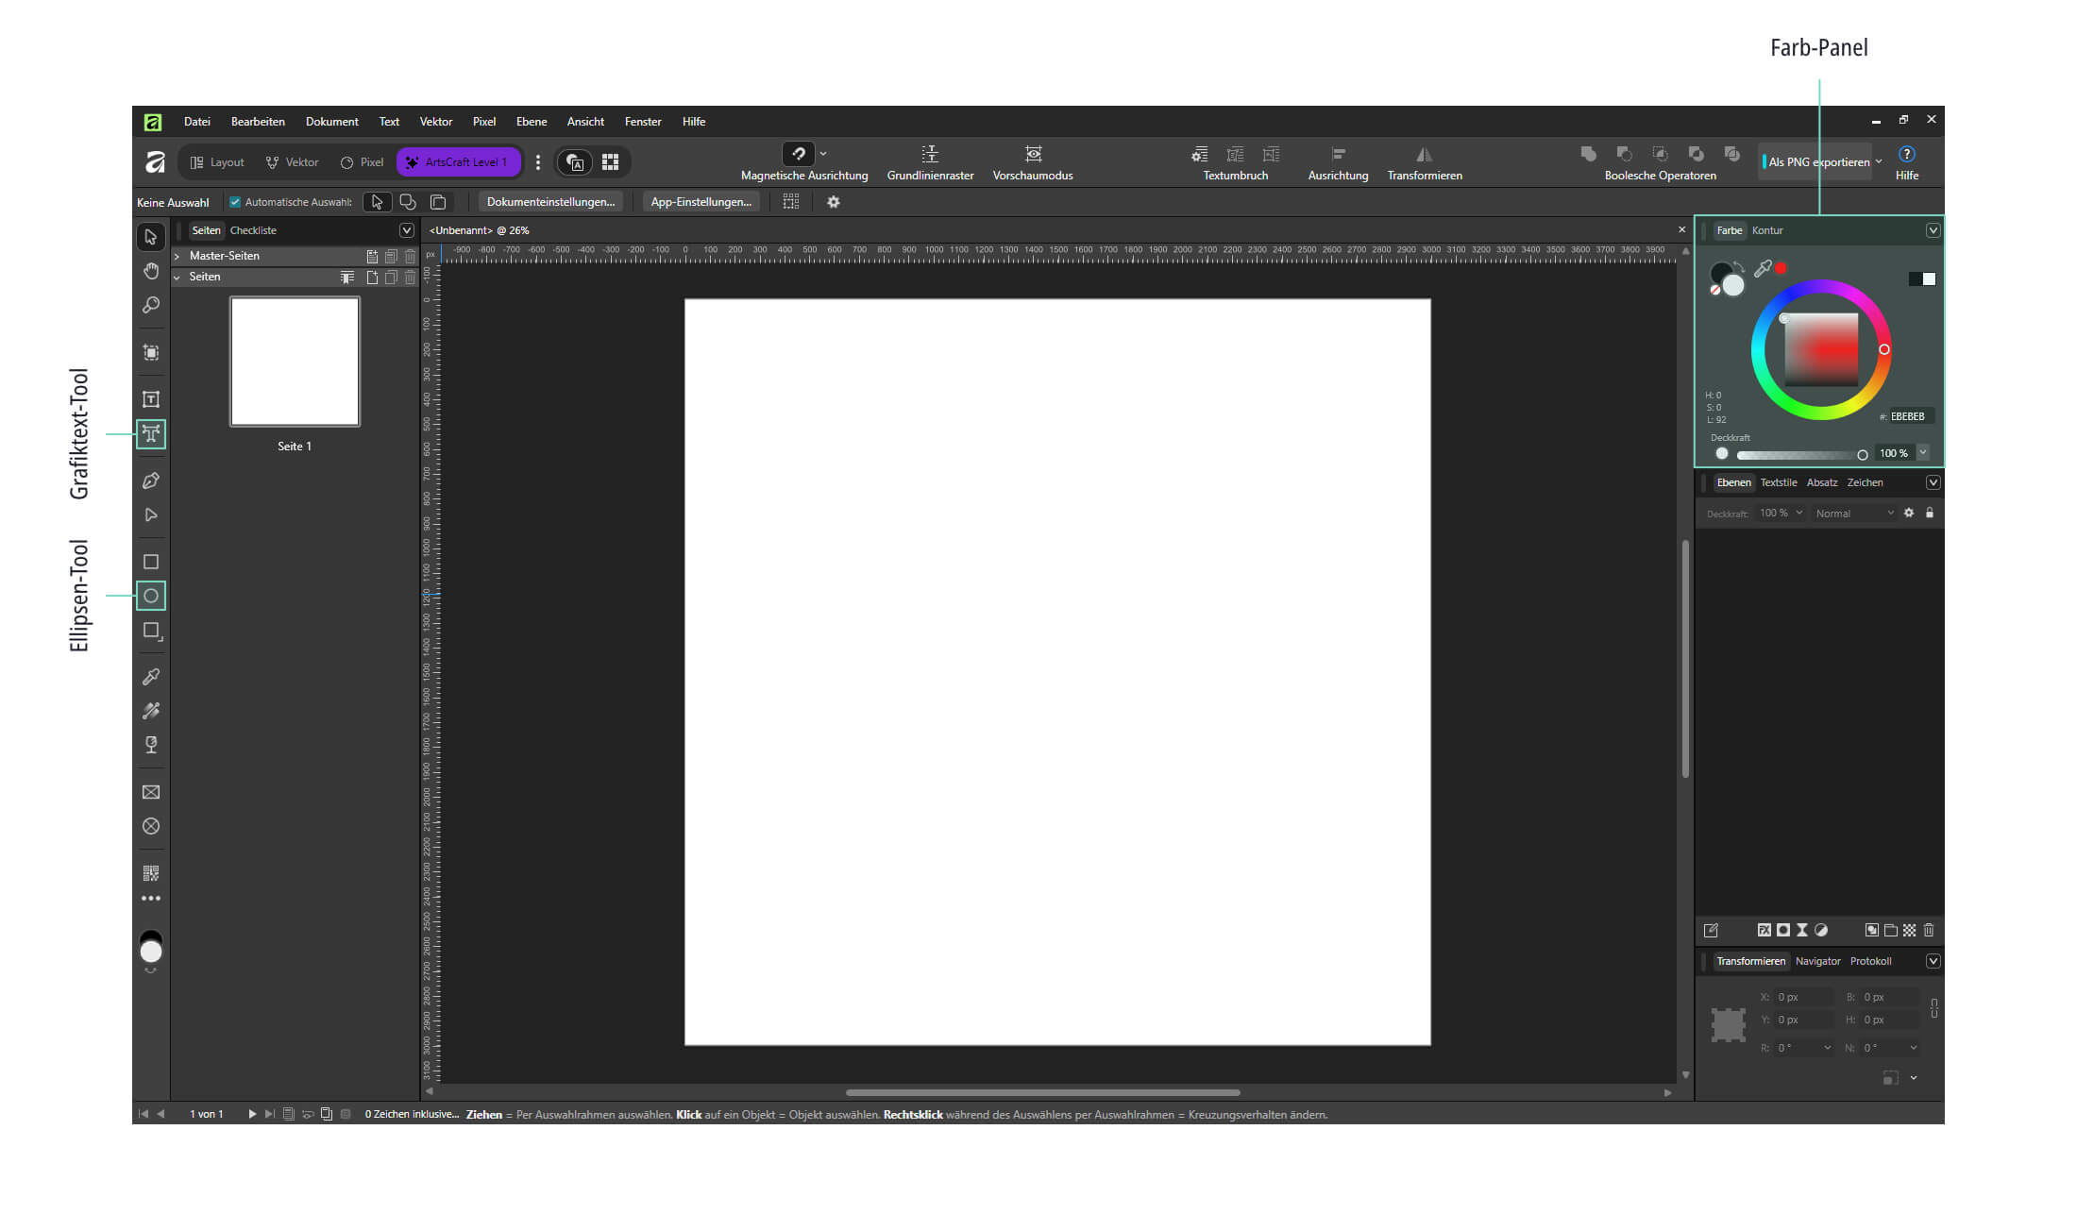Toggle the Magnetische Ausrichtung snapping button
The width and height of the screenshot is (2077, 1231).
(x=799, y=154)
